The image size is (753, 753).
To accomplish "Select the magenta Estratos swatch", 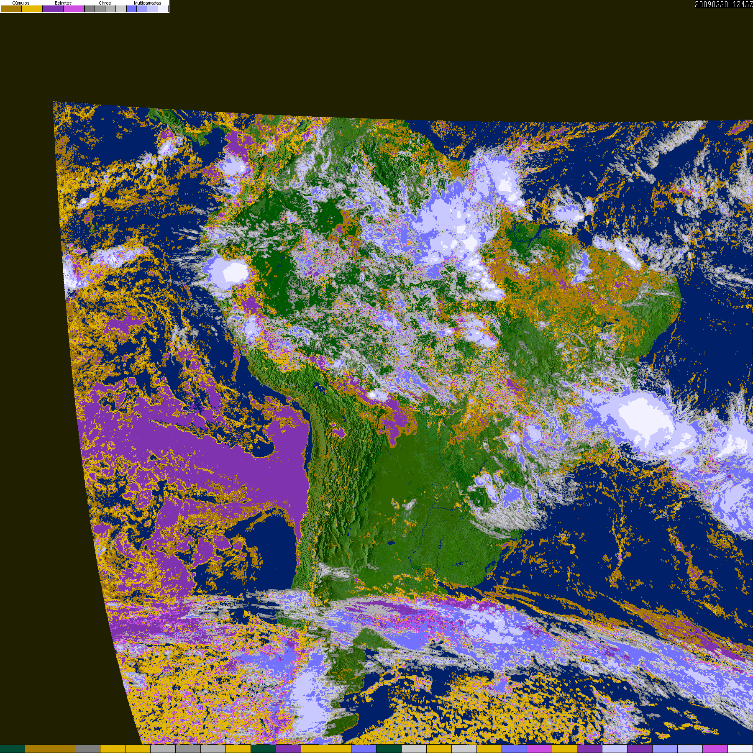I will (74, 9).
